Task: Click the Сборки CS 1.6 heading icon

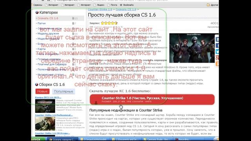Action: click(36, 85)
